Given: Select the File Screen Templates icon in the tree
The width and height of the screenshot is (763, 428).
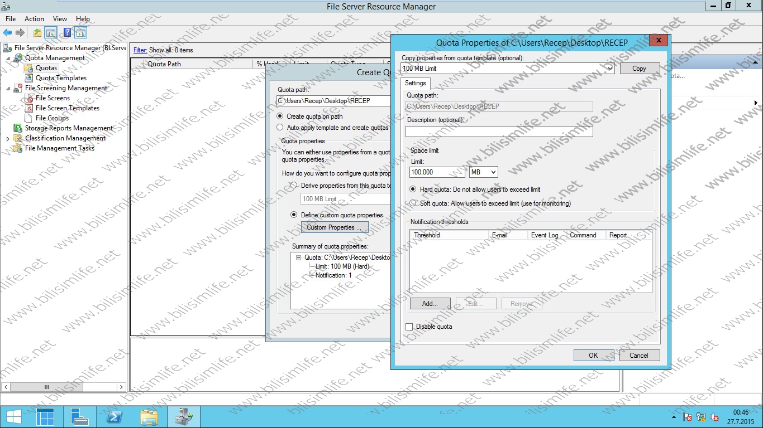Looking at the screenshot, I should (30, 108).
